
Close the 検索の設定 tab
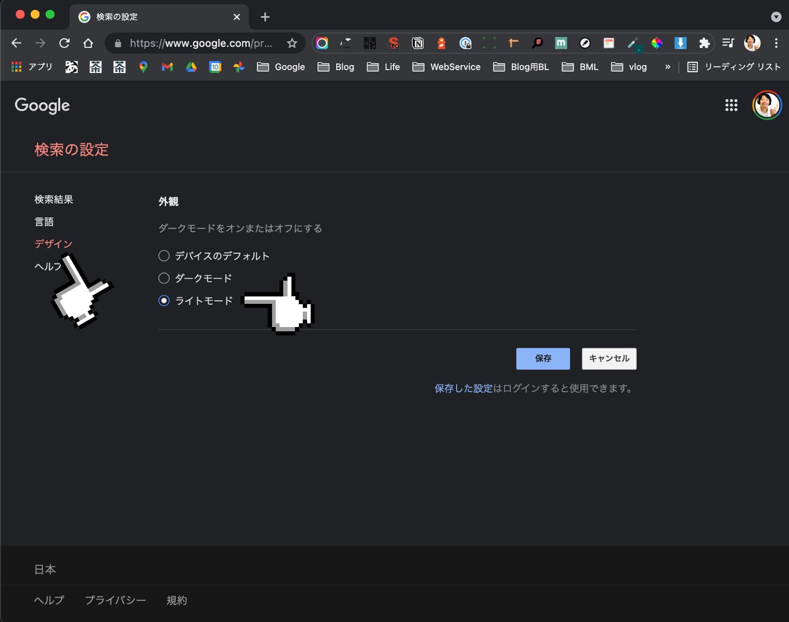[237, 17]
